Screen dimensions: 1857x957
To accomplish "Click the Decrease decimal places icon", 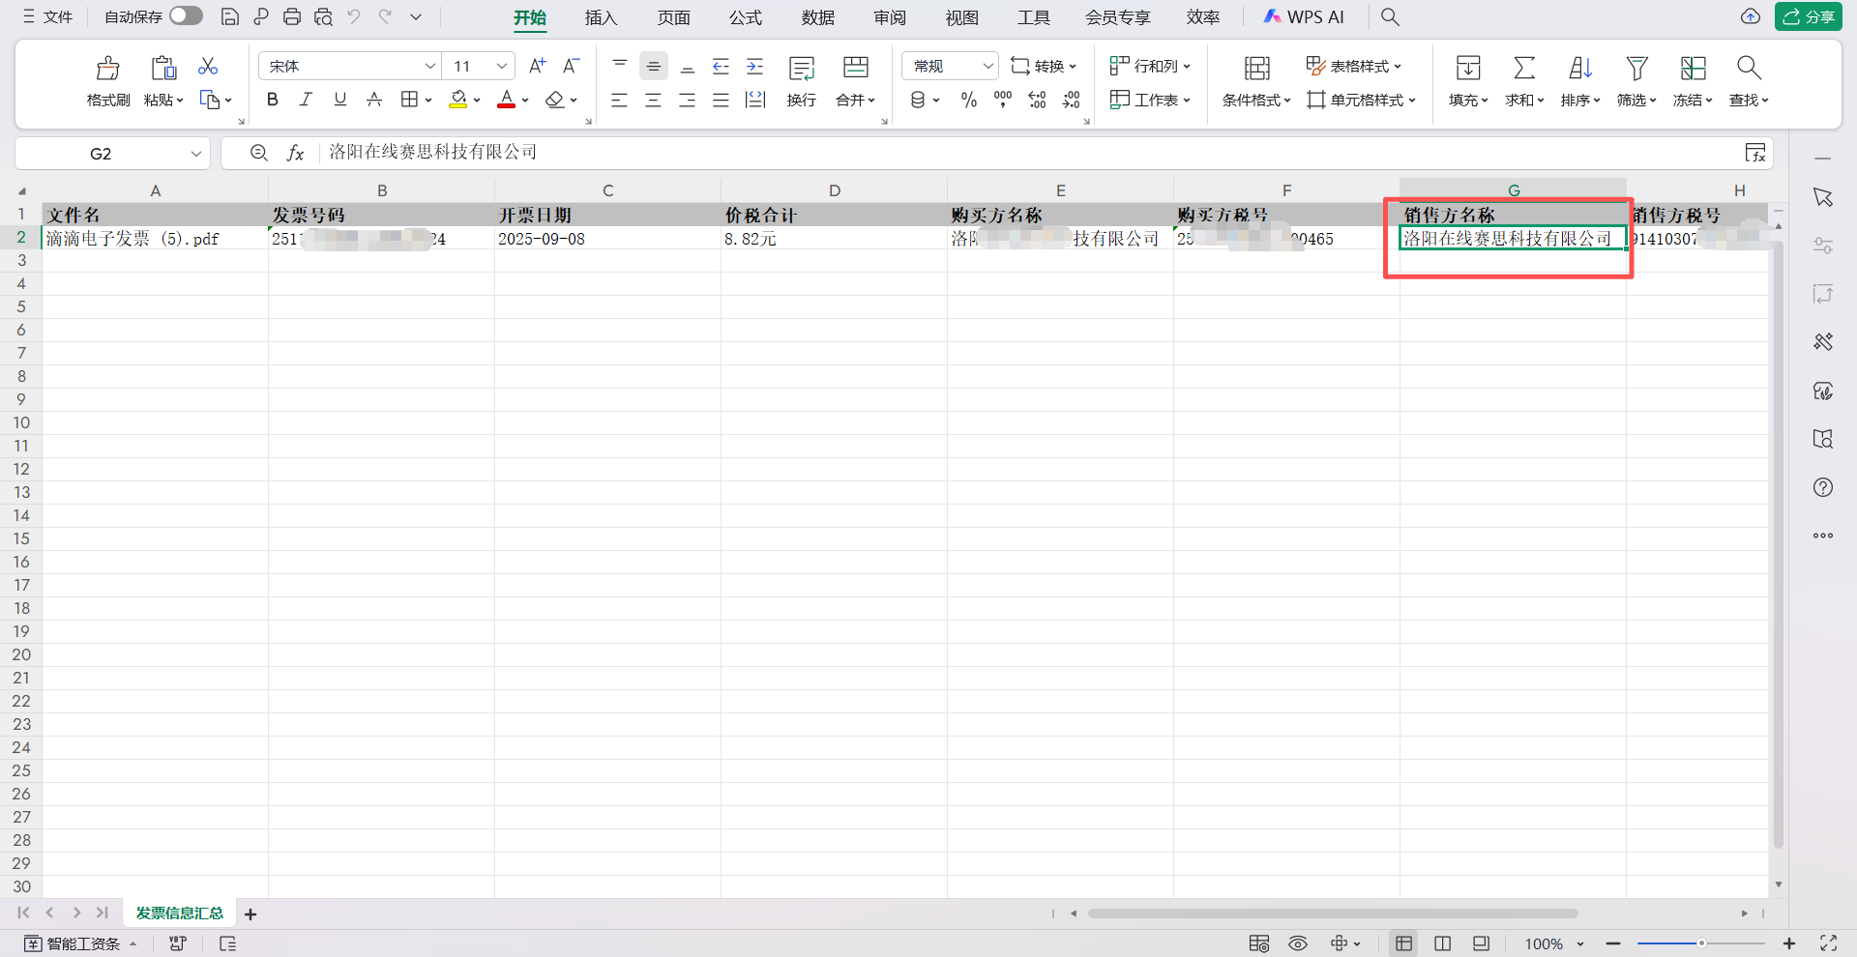I will (x=1071, y=100).
